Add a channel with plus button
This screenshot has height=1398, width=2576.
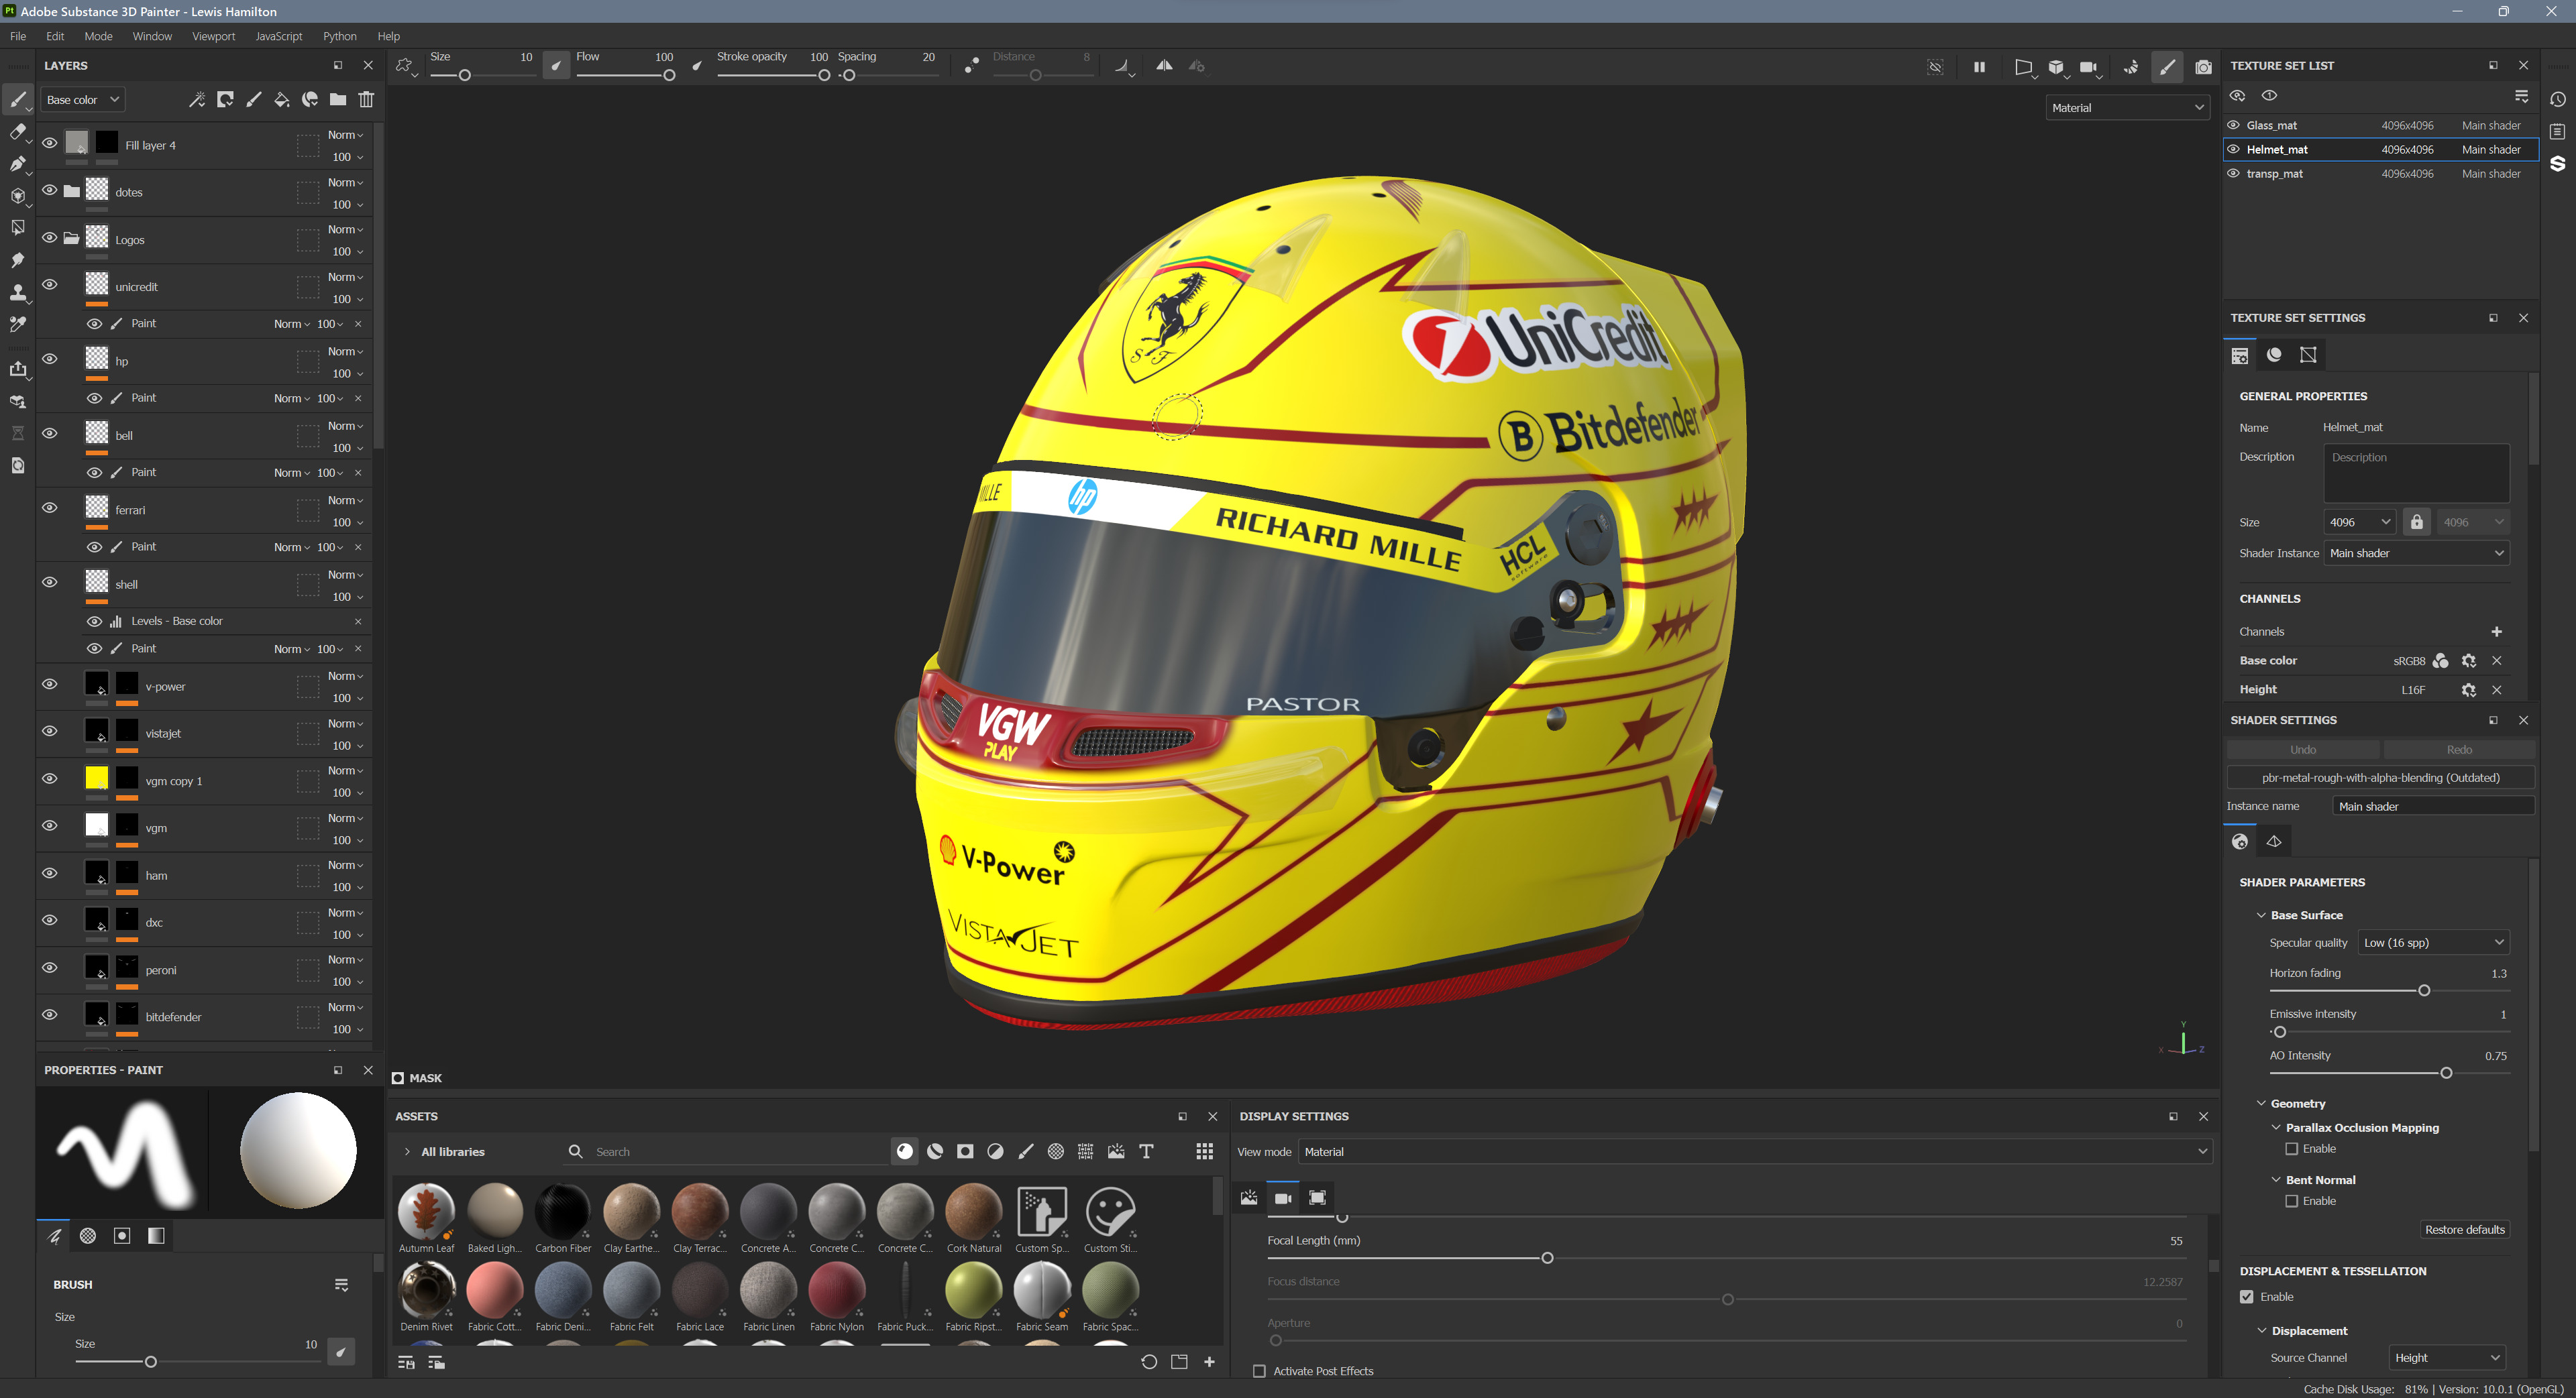click(2496, 632)
